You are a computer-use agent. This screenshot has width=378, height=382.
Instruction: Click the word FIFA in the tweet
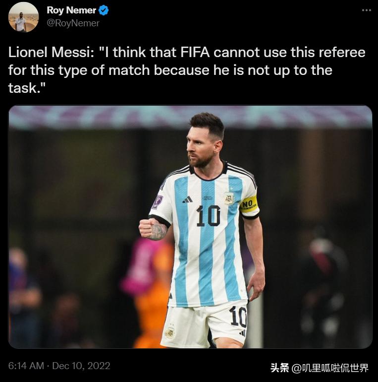click(195, 52)
